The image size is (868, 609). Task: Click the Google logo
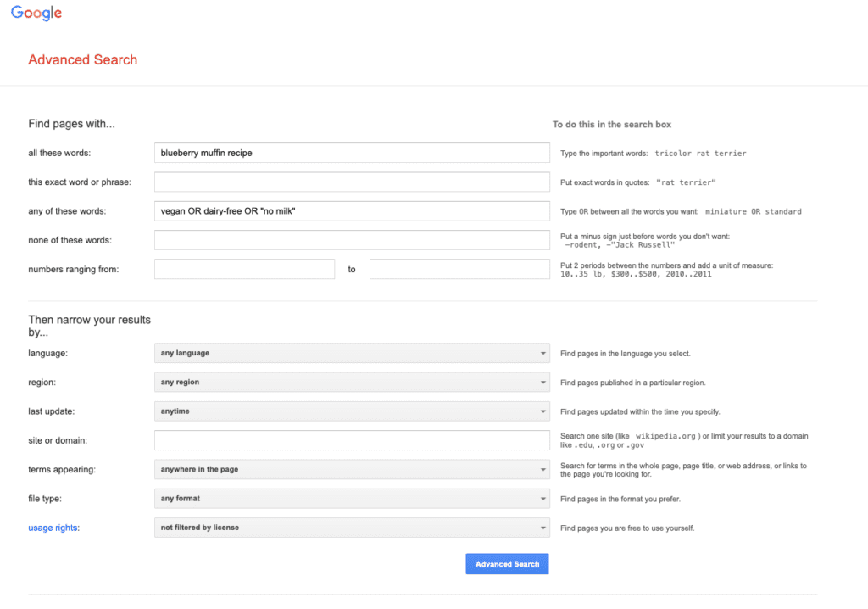[36, 14]
